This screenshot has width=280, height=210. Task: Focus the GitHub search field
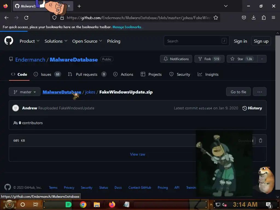[x=196, y=41]
